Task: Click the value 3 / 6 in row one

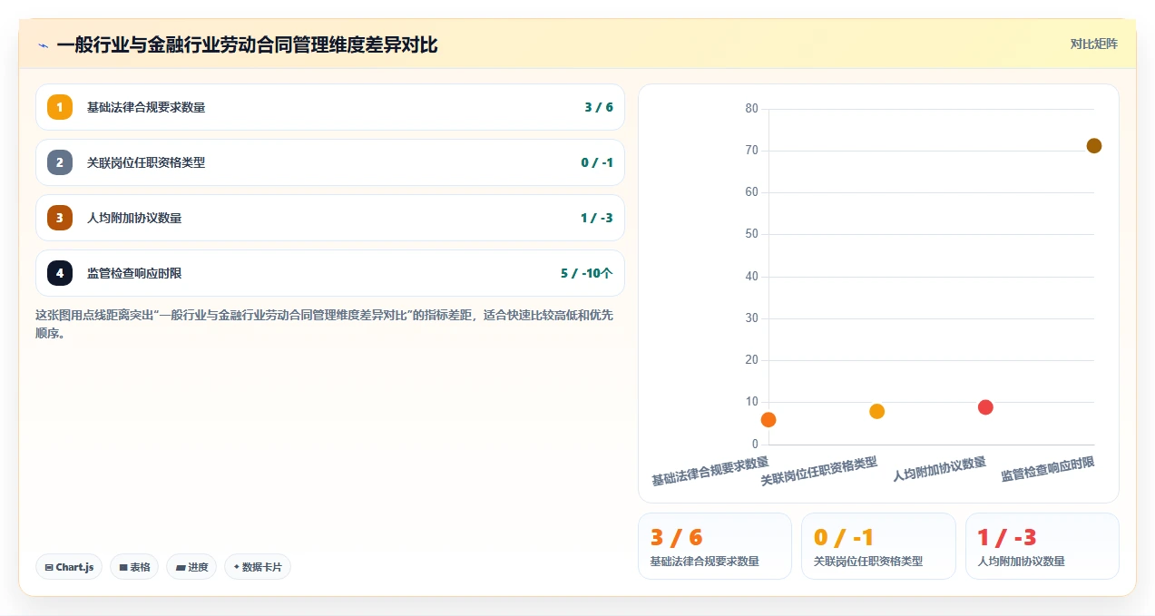Action: [x=599, y=107]
